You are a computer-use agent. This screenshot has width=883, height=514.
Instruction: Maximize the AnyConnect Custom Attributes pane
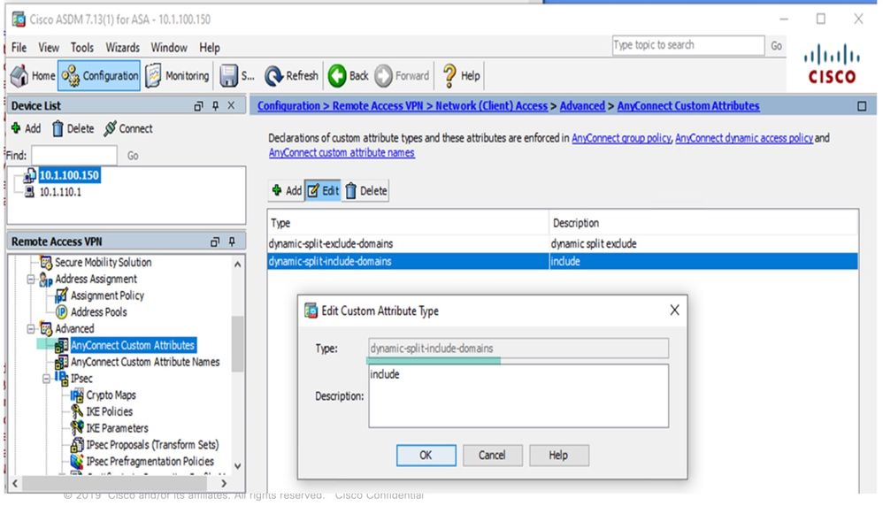862,106
